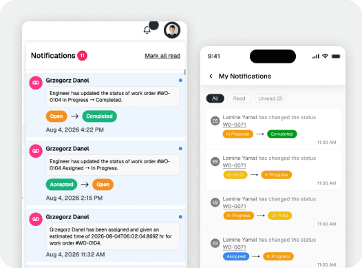The image size is (362, 268).
Task: Go back from My Notifications
Action: (x=211, y=76)
